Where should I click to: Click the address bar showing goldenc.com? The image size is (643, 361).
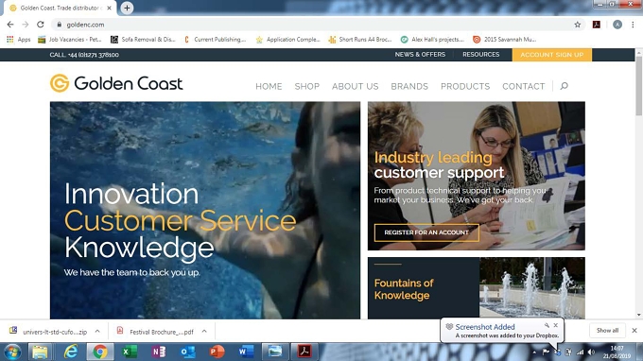point(312,25)
